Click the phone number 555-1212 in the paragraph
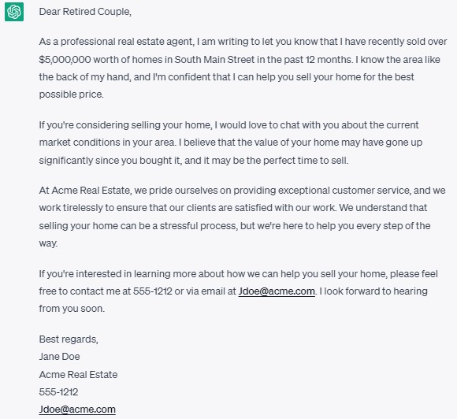Screen dimensions: 457x419 [153, 291]
